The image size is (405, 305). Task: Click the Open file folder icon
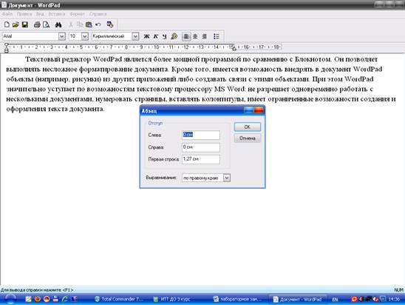click(16, 24)
